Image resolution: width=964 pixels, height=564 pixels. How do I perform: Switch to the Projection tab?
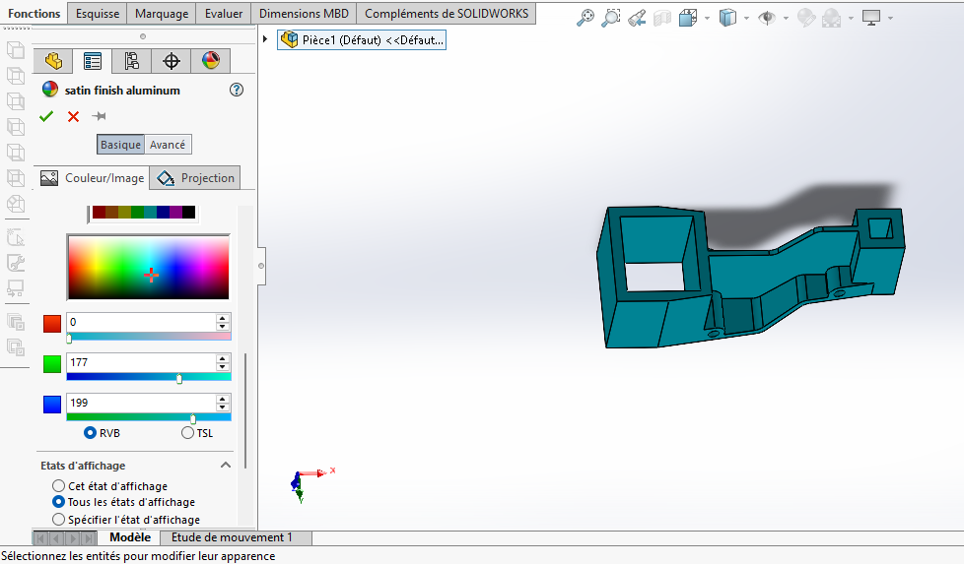coord(197,178)
